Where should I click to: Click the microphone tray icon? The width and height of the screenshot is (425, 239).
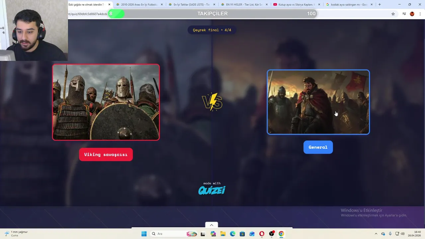390,234
